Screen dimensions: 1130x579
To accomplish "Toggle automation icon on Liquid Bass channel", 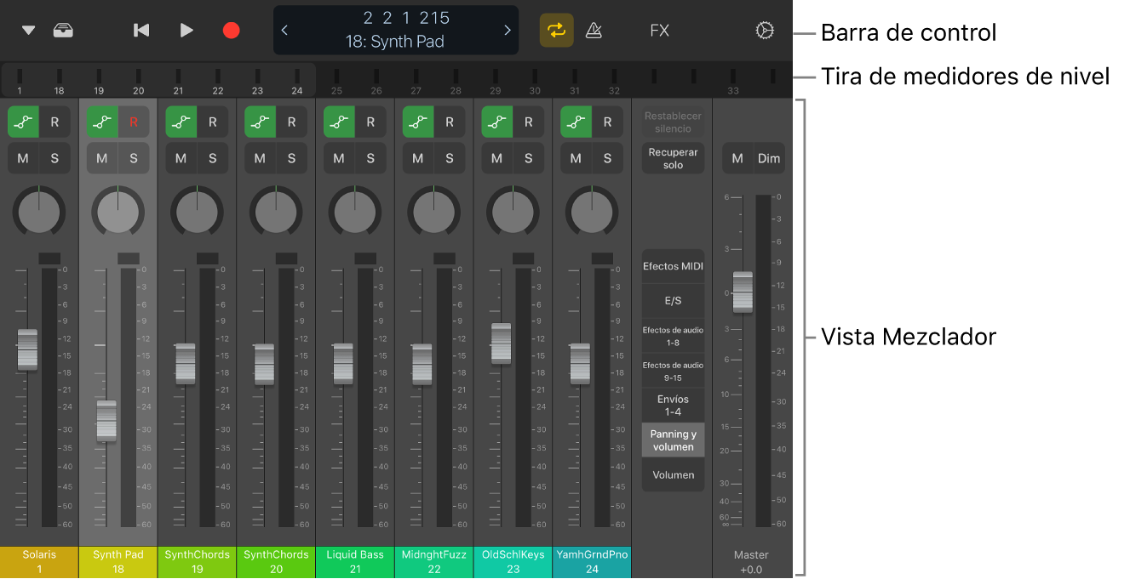I will [x=340, y=122].
